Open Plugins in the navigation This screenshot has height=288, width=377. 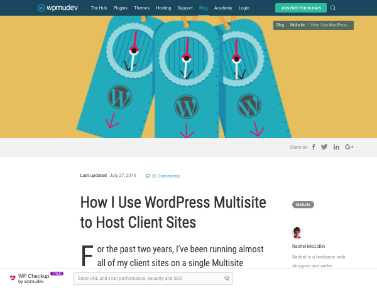coord(120,8)
